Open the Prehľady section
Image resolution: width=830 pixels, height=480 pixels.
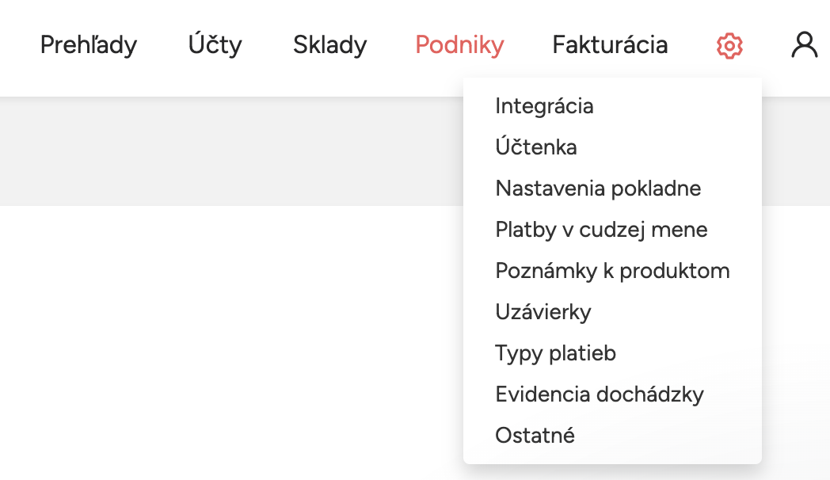point(88,46)
